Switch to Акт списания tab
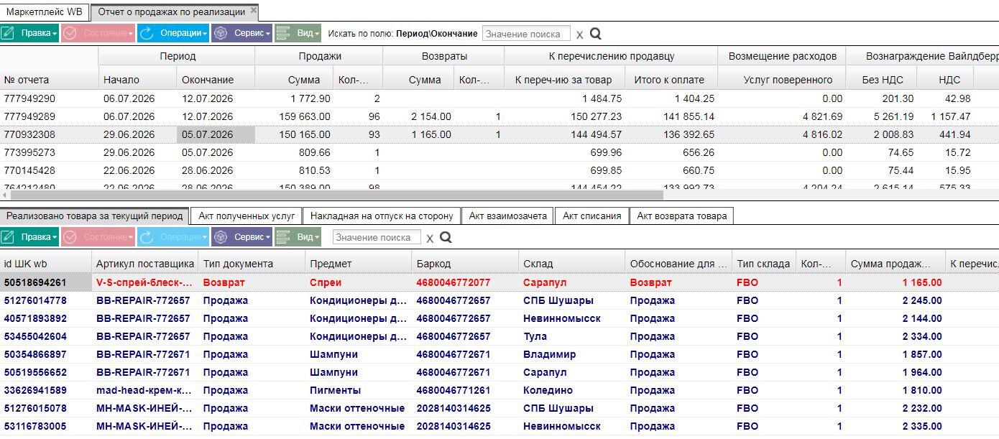The height and width of the screenshot is (439, 999). tap(592, 216)
